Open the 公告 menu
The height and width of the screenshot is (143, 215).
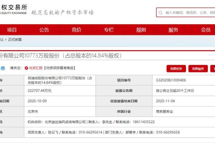pos(44,30)
